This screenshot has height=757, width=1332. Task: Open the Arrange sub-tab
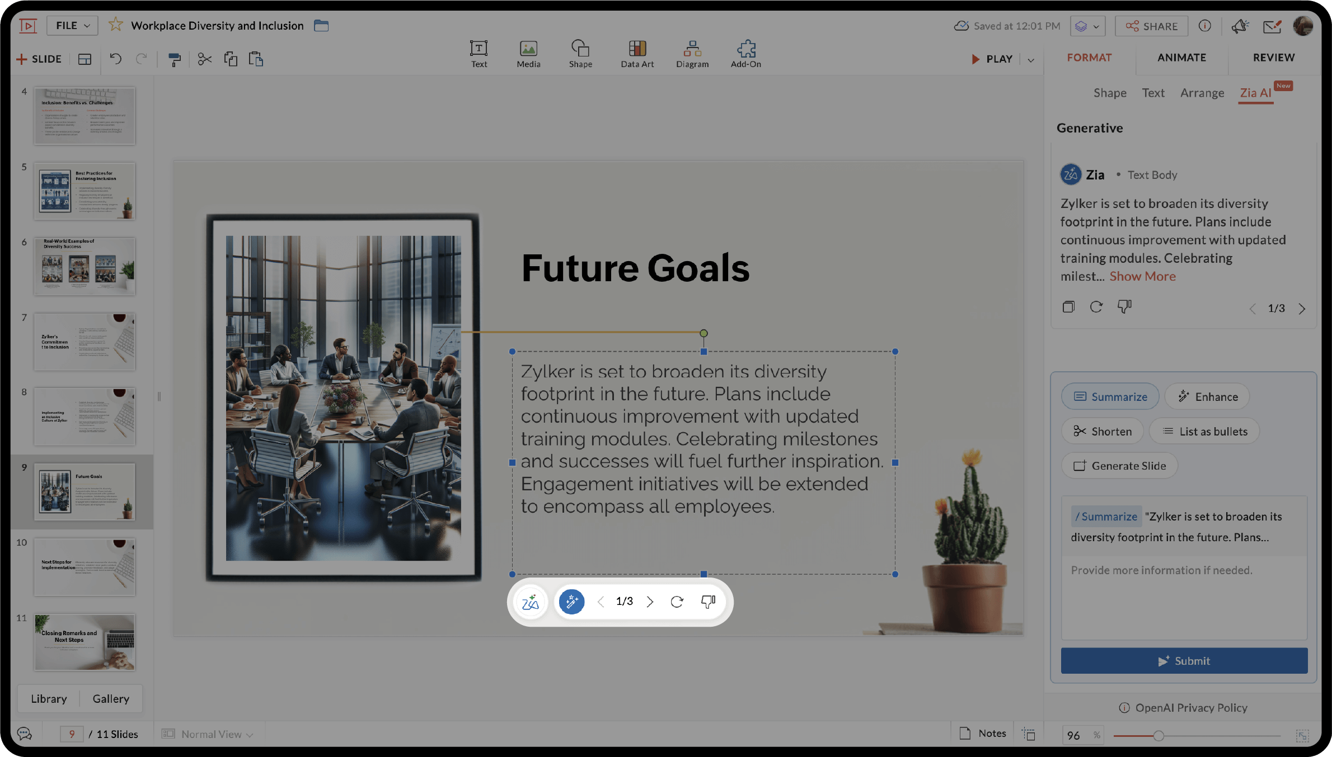tap(1202, 93)
